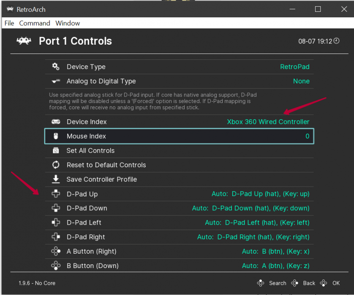Click the D-Pad Left cross icon
The width and height of the screenshot is (354, 295).
(56, 223)
